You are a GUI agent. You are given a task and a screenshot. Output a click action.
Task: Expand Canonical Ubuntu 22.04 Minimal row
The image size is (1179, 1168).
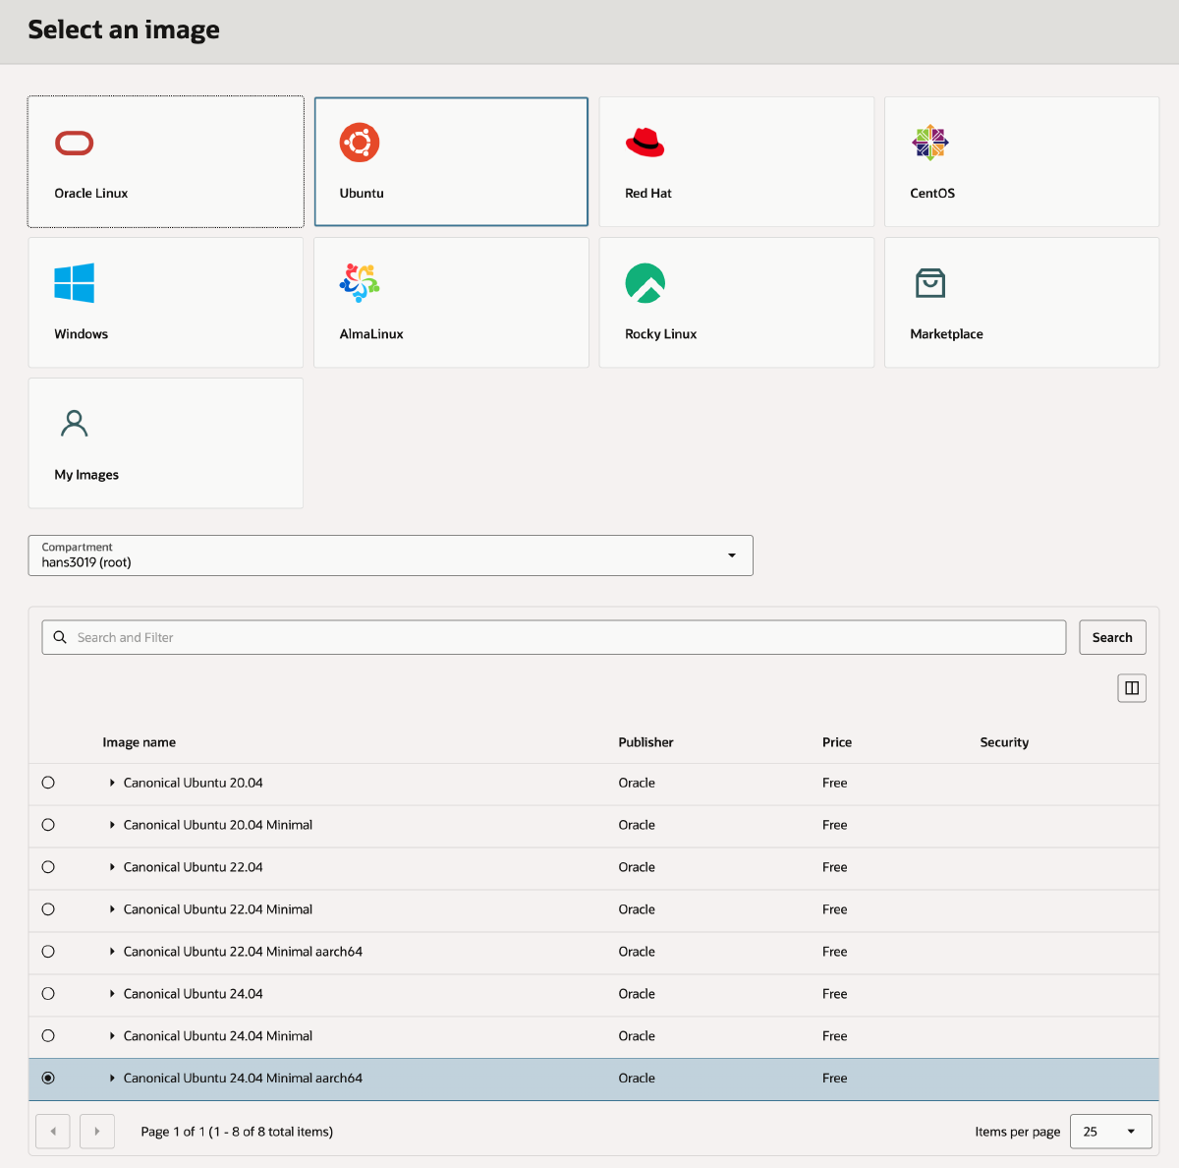(x=112, y=909)
